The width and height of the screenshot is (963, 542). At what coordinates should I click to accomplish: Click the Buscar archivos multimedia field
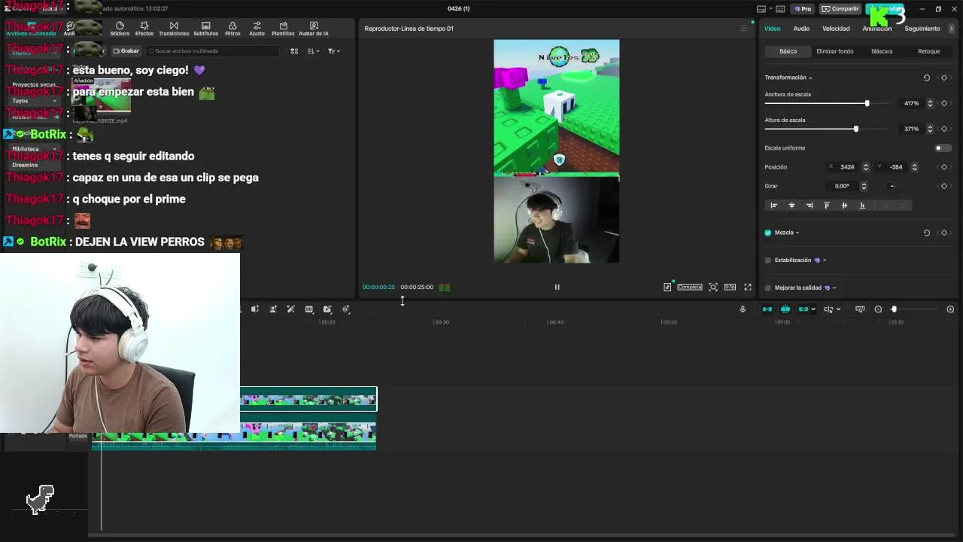pos(213,51)
